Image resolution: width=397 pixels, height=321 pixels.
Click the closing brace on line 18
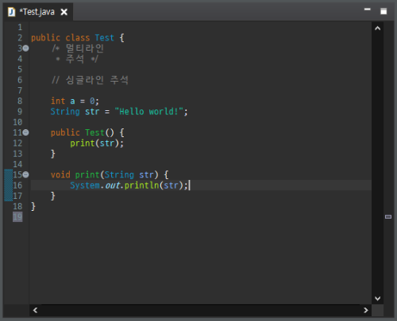click(x=33, y=206)
